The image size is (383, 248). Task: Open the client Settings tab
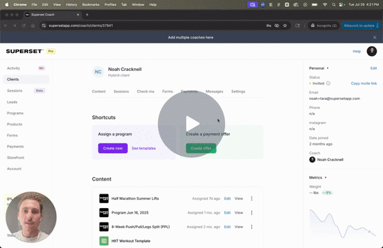point(238,92)
